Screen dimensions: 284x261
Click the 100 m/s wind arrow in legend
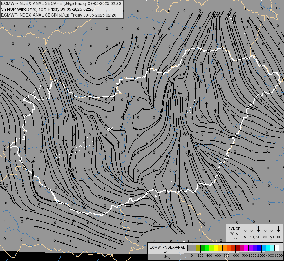click(x=278, y=229)
